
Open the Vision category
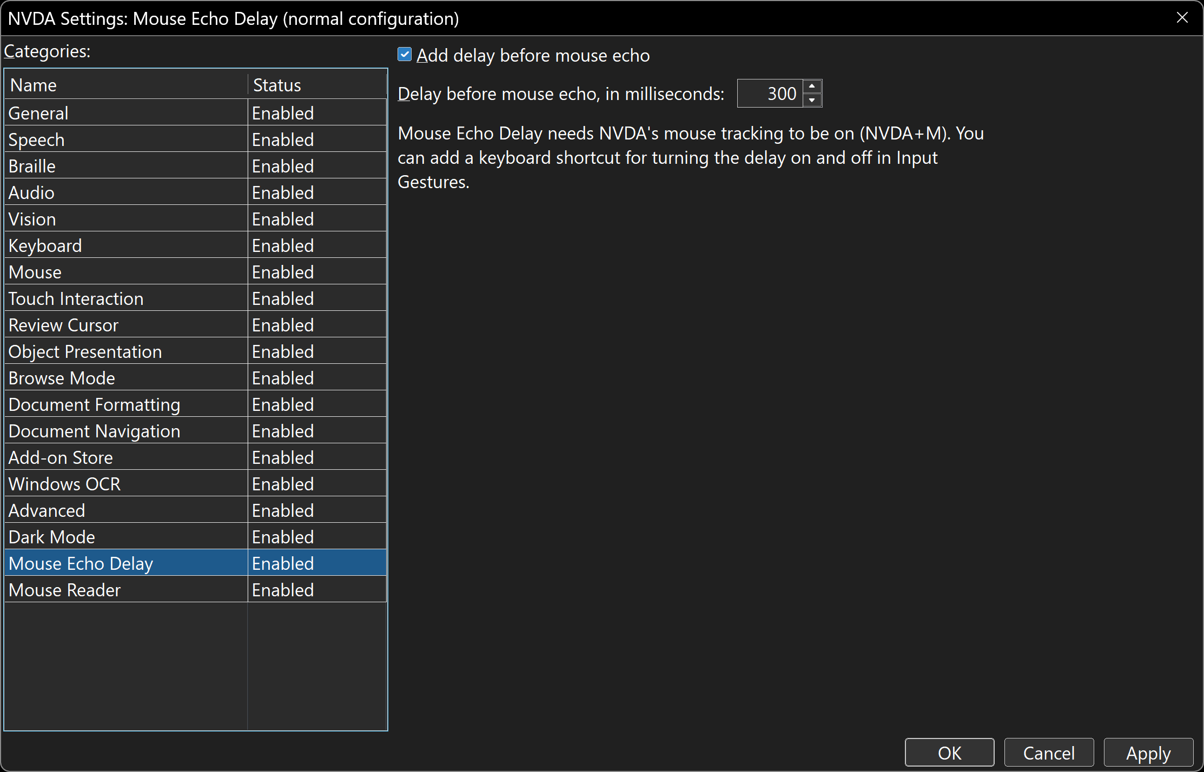195,219
